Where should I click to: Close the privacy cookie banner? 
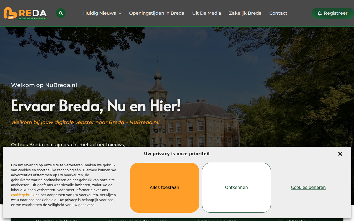[340, 154]
